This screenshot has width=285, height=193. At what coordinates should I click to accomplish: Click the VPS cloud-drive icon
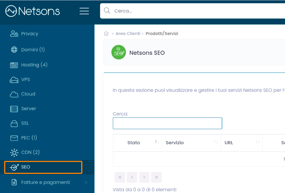point(14,80)
